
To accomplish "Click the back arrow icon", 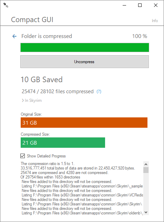I will (14, 36).
